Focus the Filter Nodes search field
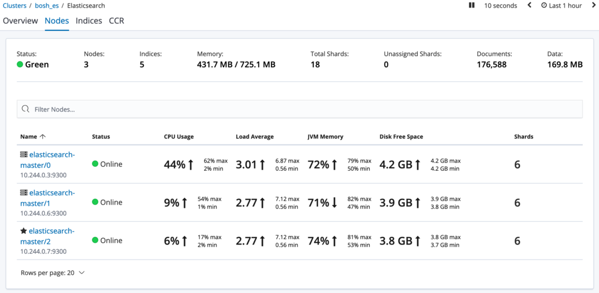599x293 pixels. tap(299, 109)
